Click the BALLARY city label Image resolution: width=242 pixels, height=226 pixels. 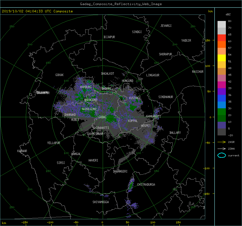[175, 133]
